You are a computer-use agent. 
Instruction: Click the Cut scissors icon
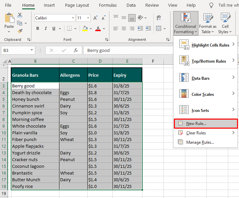click(20, 15)
